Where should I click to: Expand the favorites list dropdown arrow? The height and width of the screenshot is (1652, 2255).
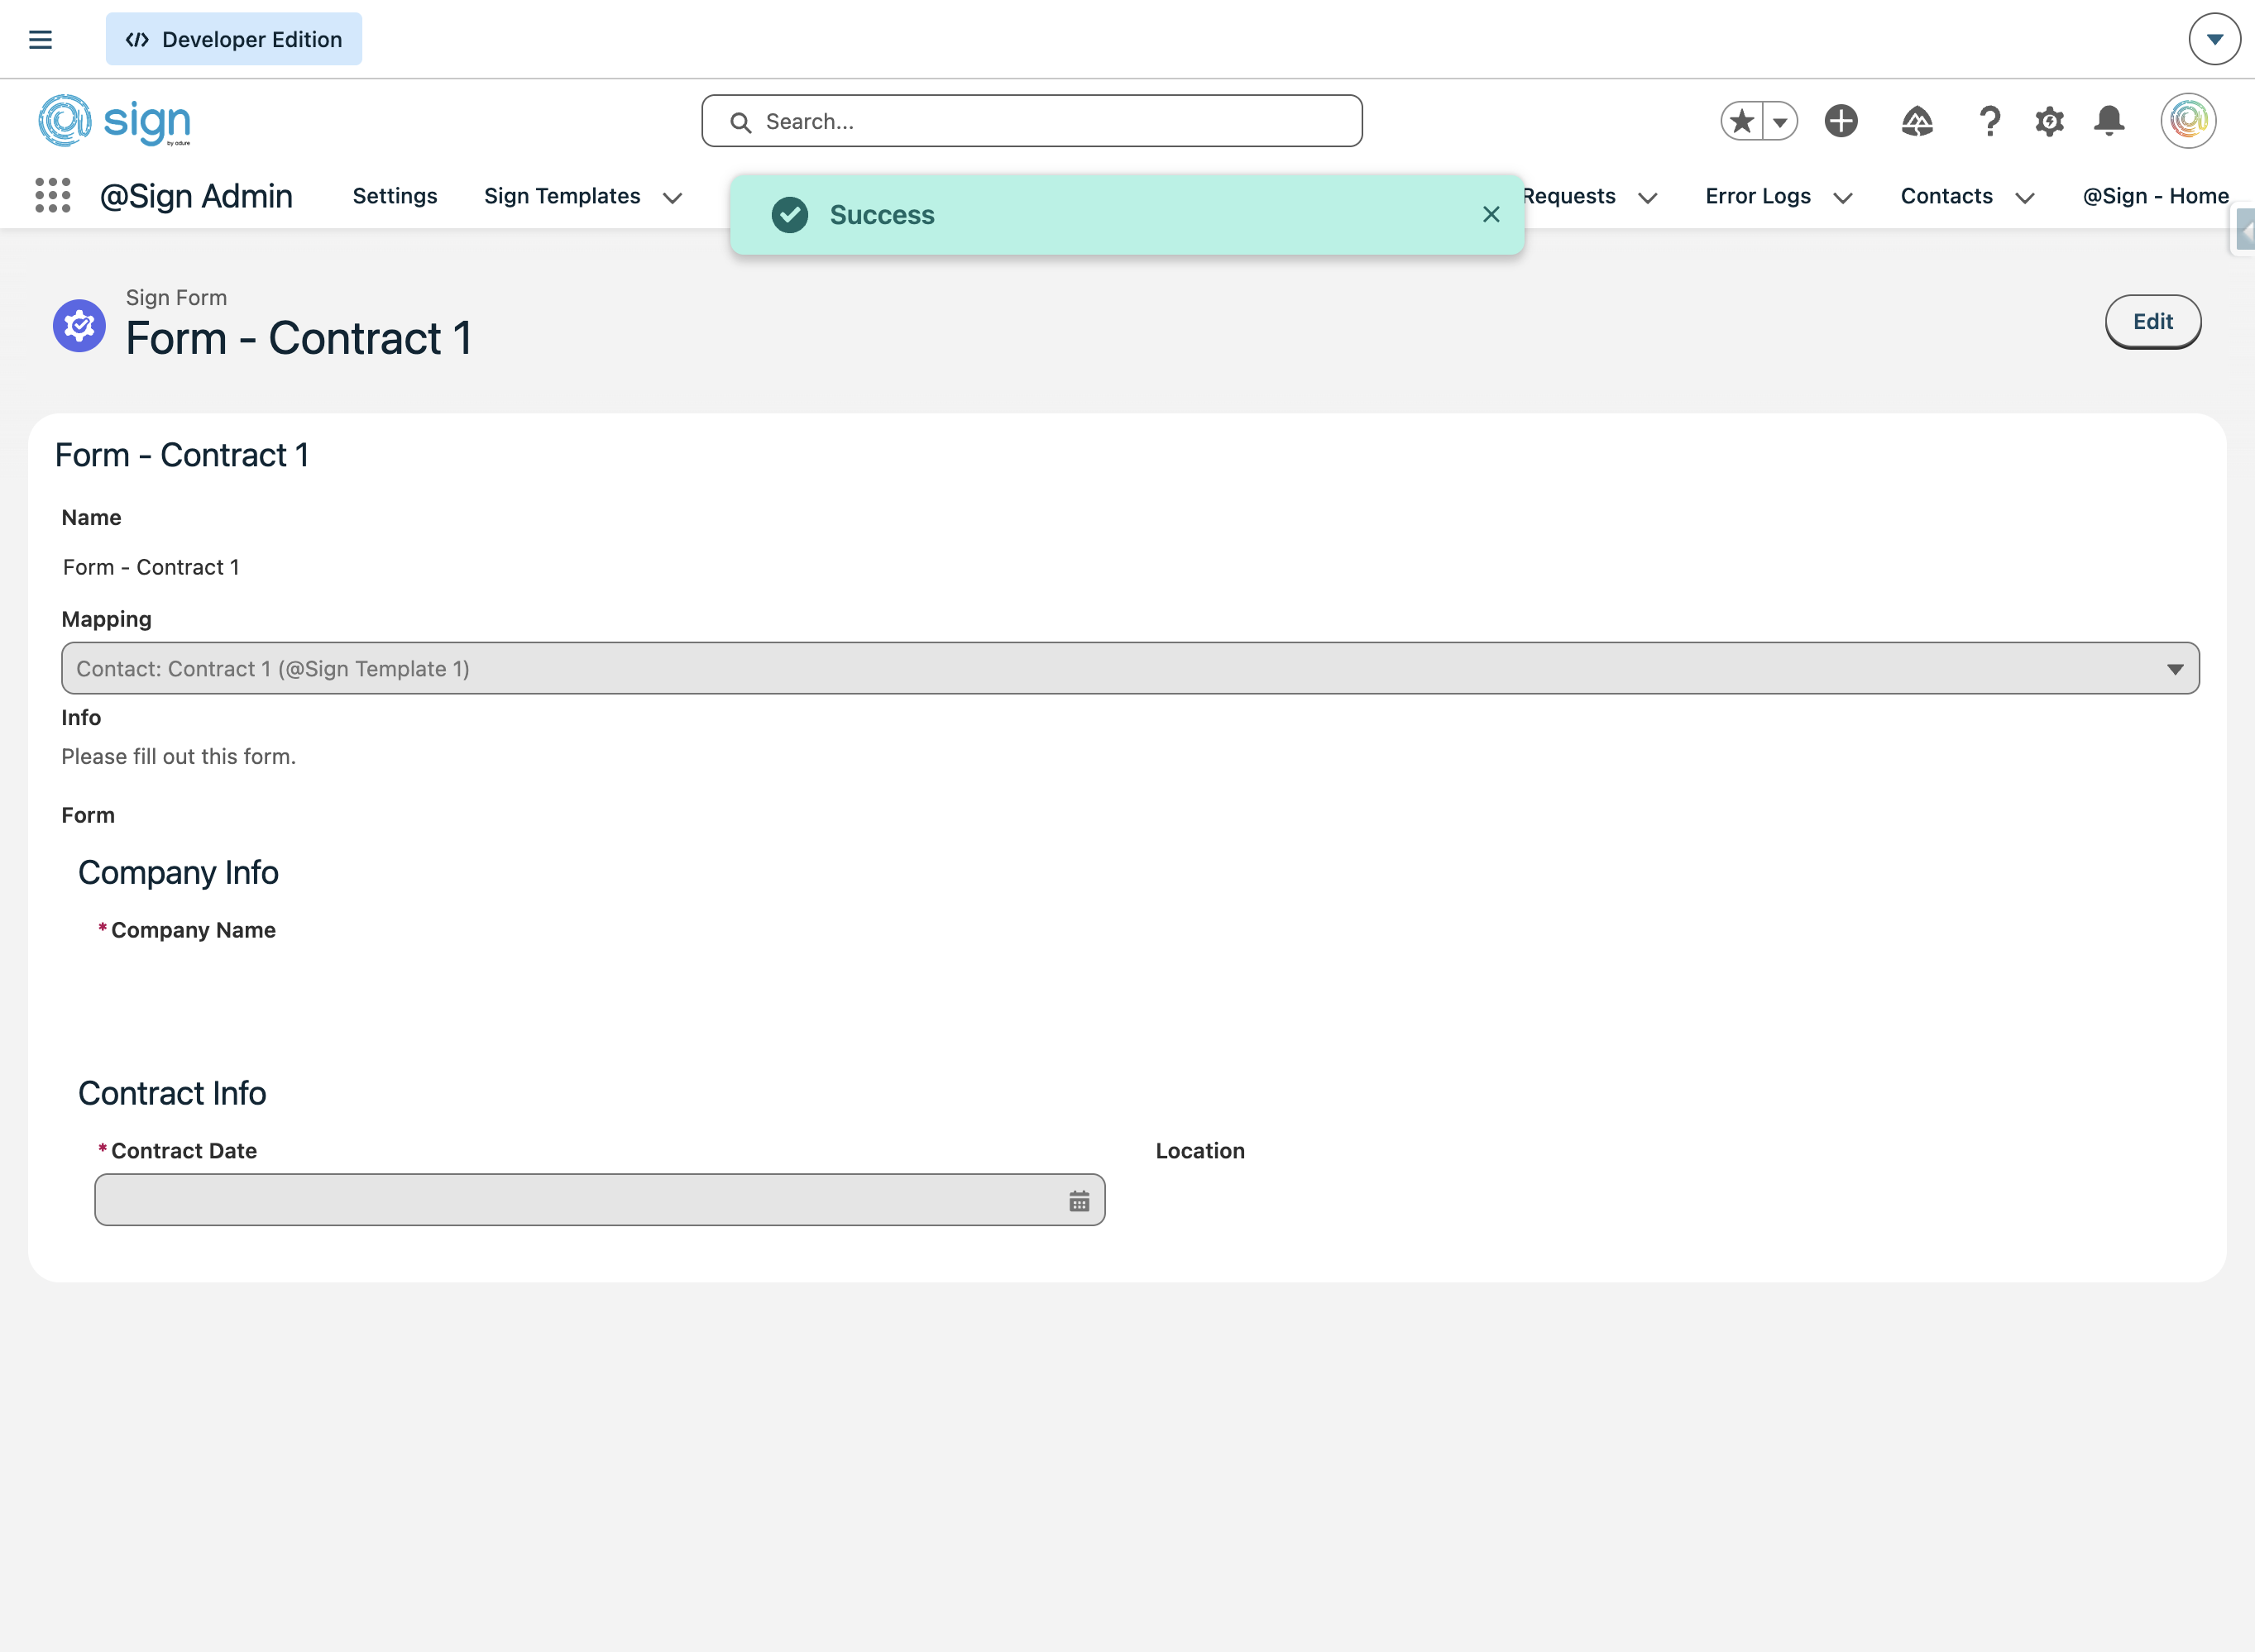pyautogui.click(x=1780, y=121)
